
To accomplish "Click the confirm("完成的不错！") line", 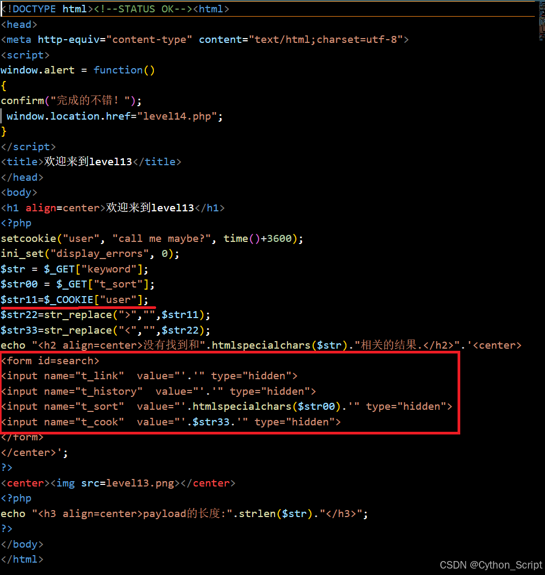I will 71,100.
